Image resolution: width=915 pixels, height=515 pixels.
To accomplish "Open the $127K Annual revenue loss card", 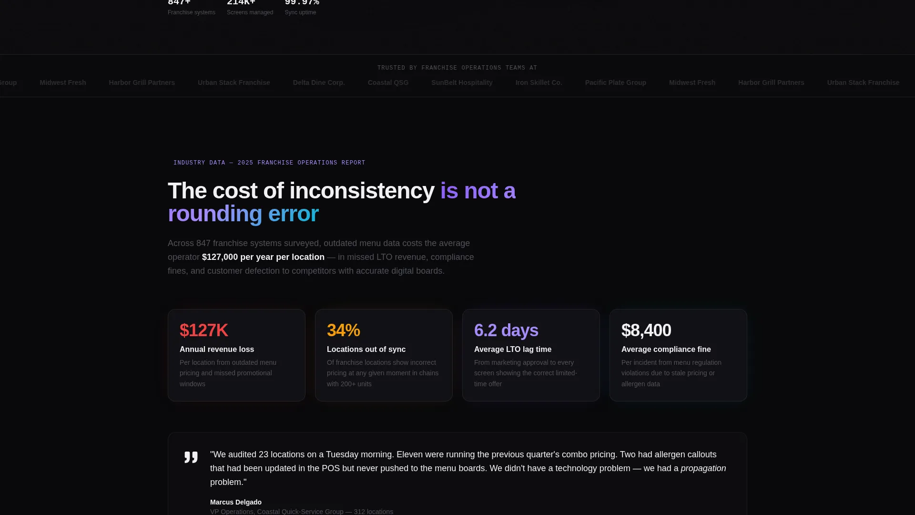I will point(236,355).
